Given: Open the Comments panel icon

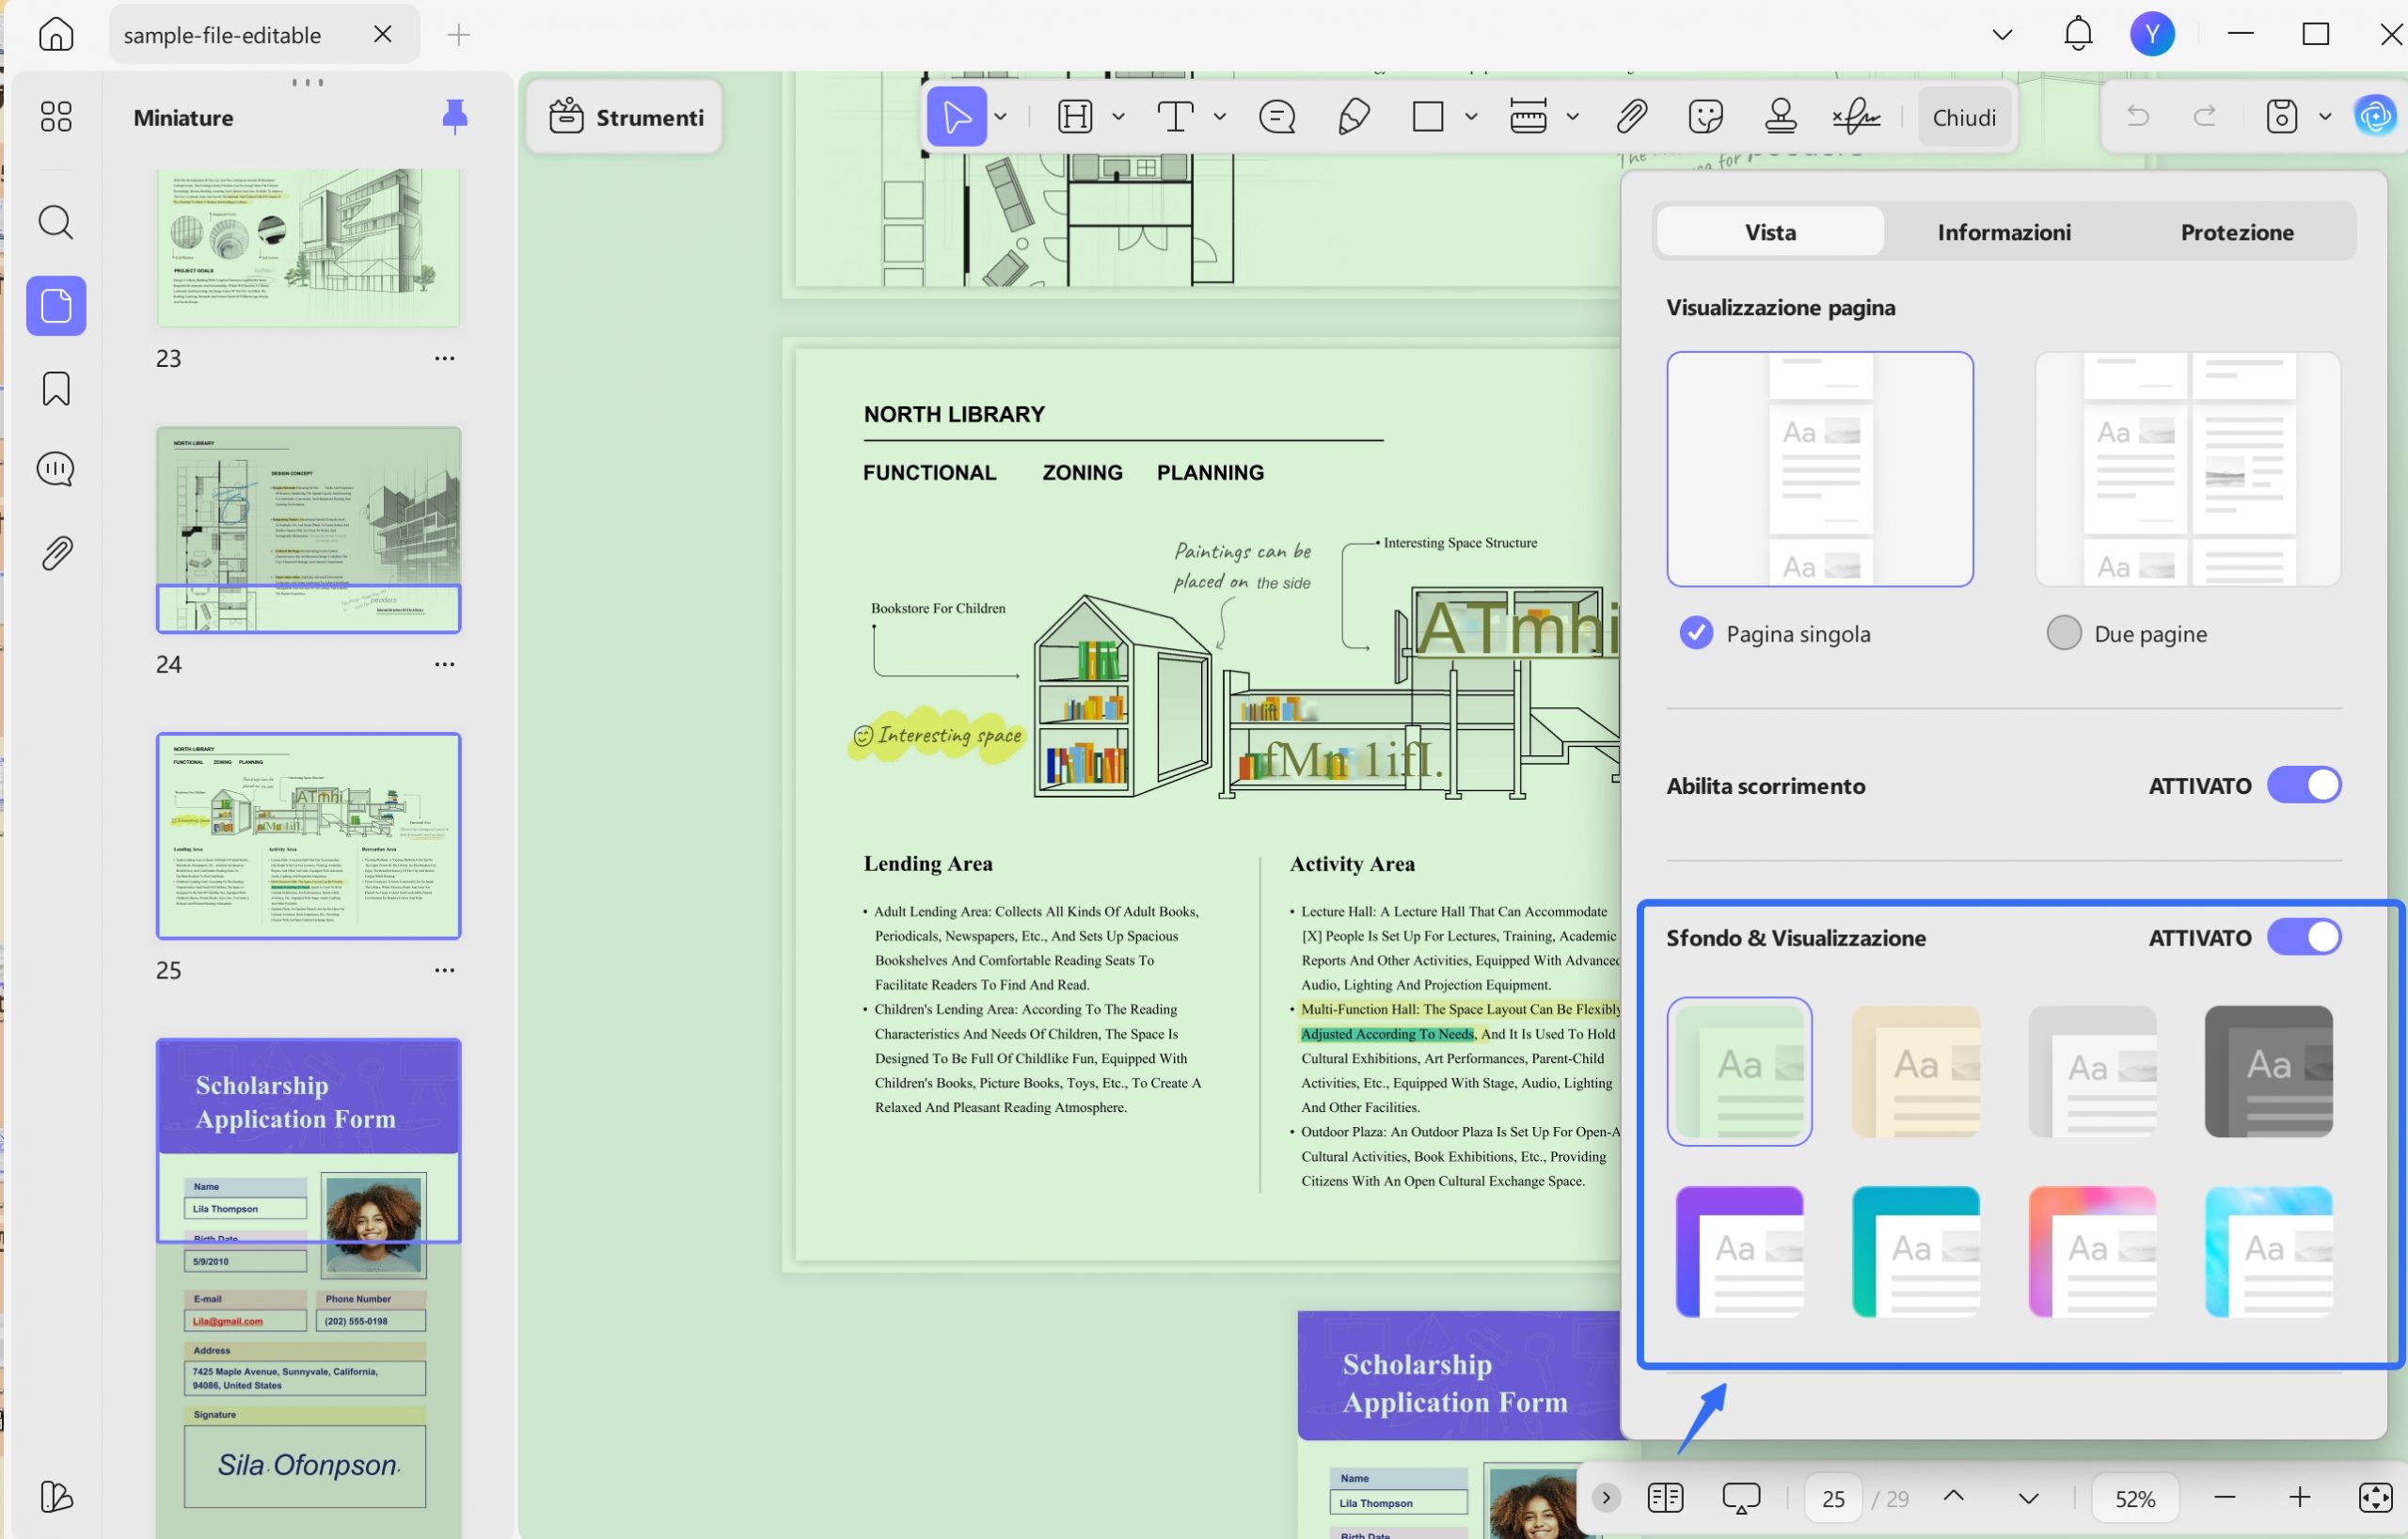Looking at the screenshot, I should click(56, 469).
